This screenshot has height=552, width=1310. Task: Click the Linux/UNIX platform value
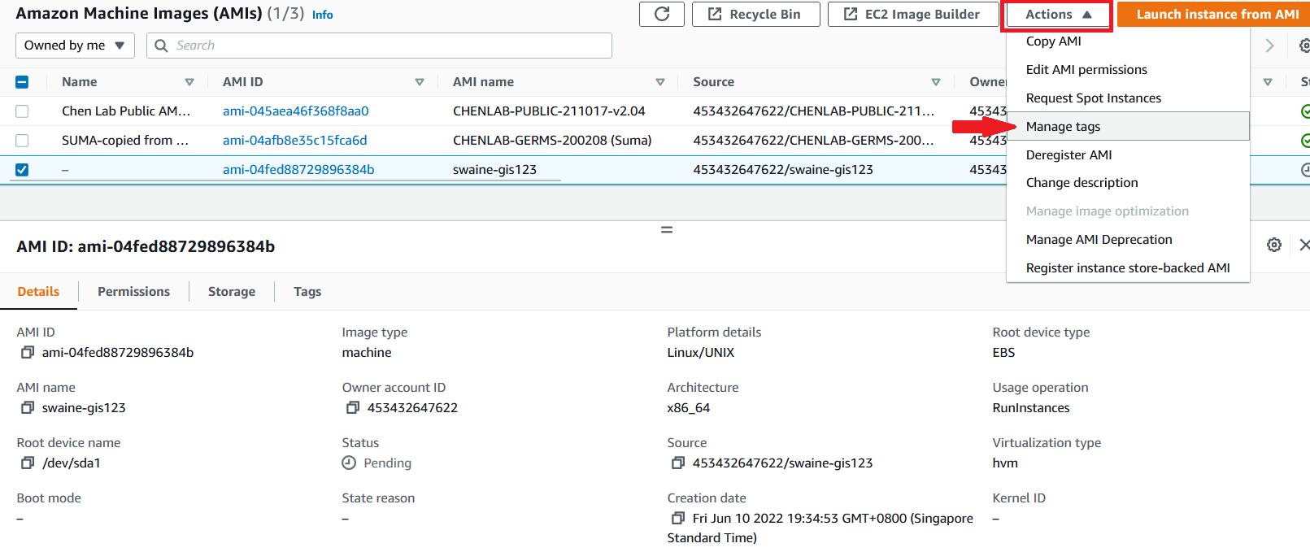pyautogui.click(x=701, y=352)
